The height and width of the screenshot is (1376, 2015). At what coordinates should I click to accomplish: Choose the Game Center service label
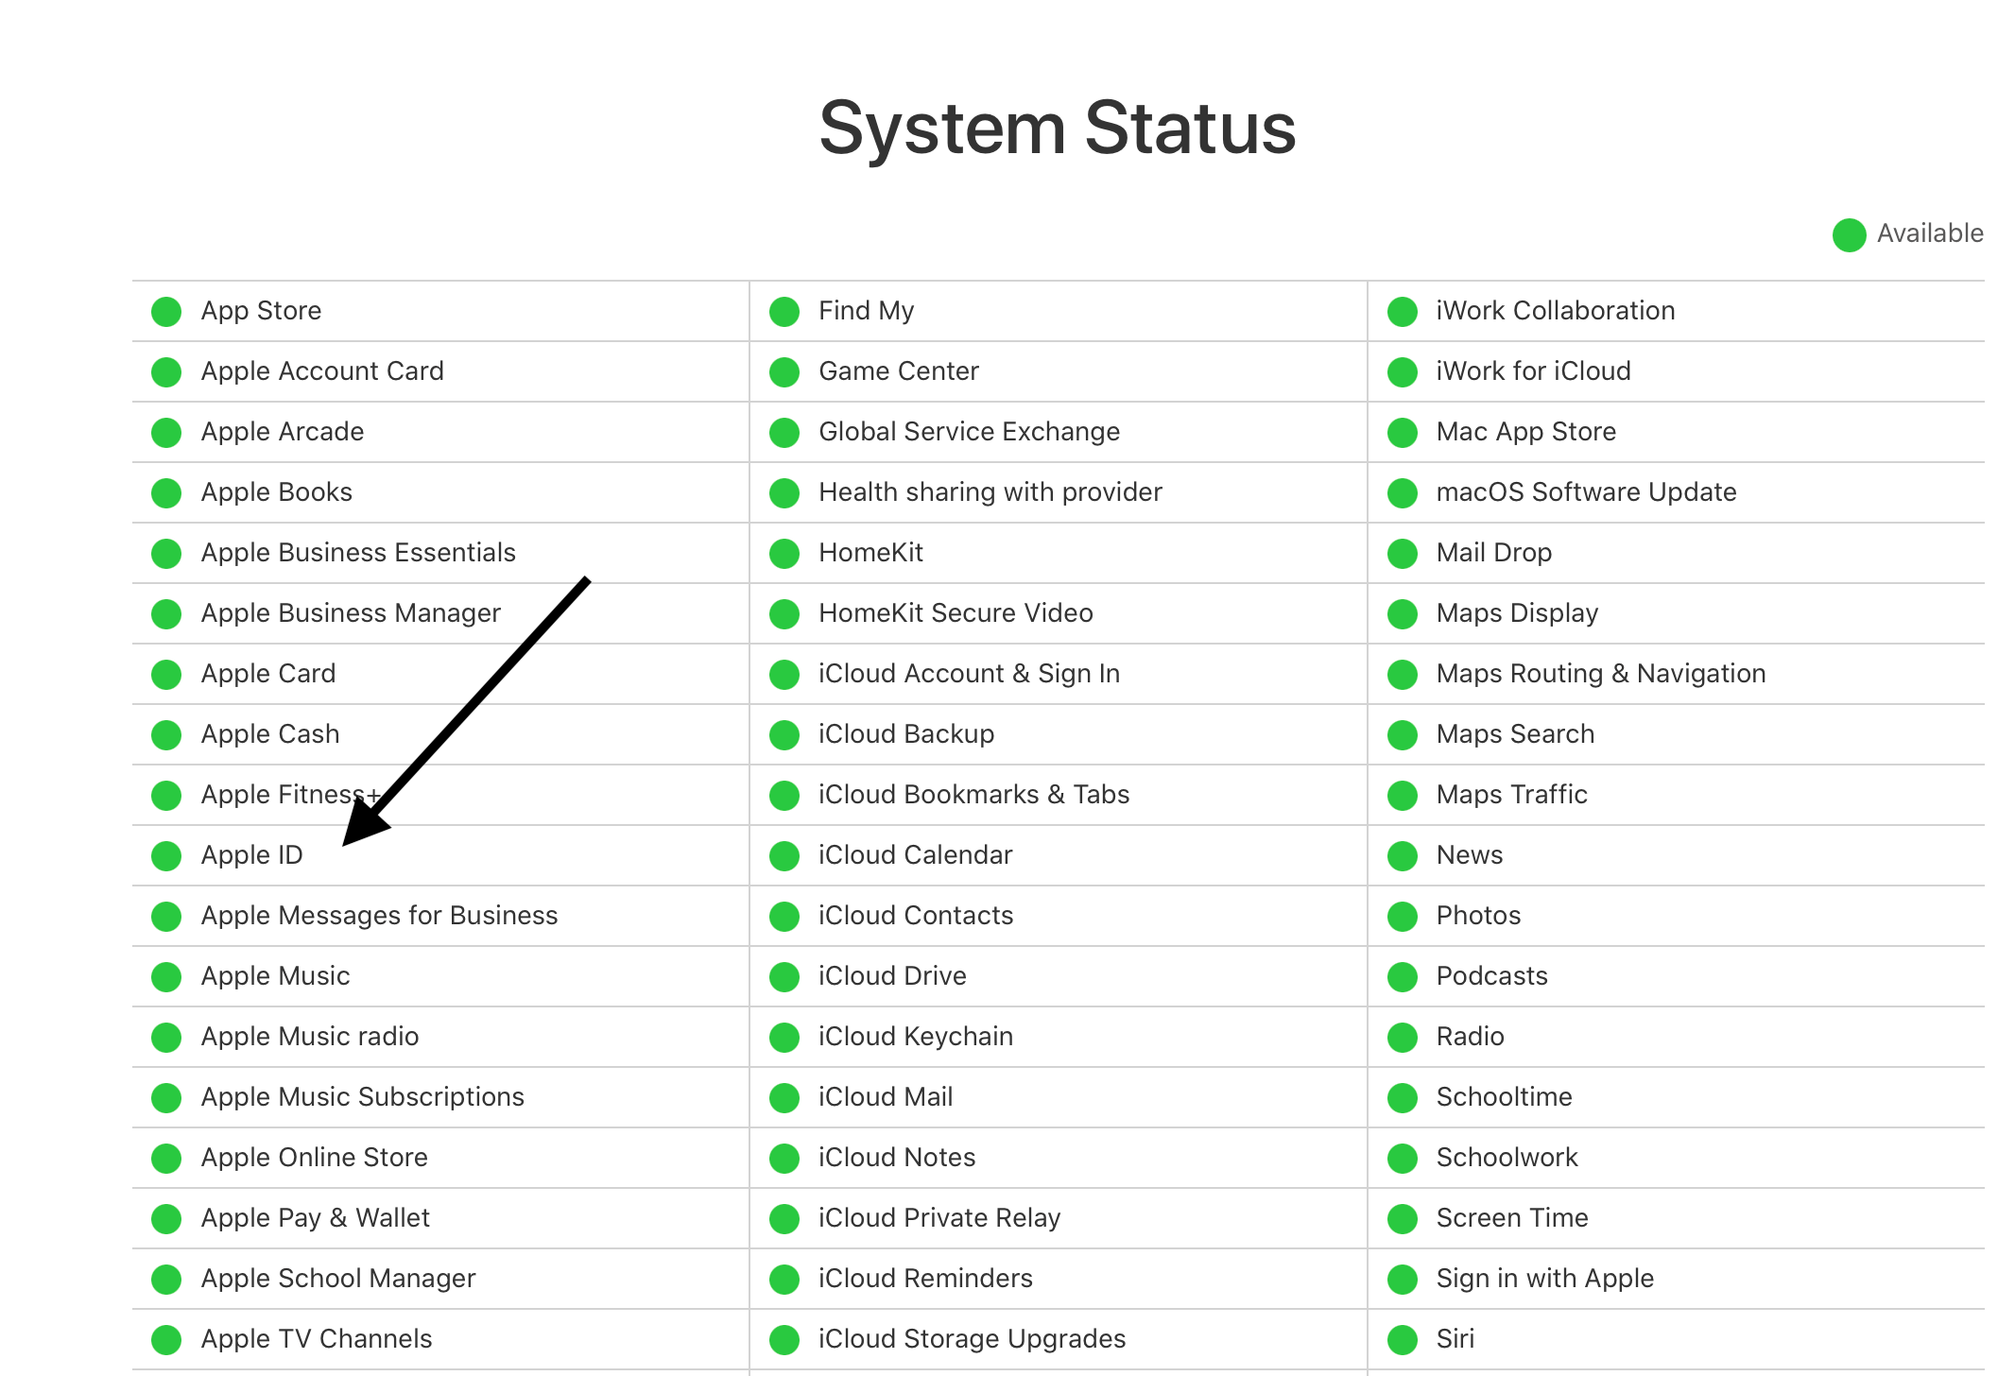pos(898,371)
